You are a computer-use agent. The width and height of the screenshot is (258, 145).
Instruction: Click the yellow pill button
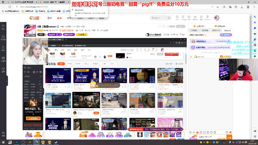pyautogui.click(x=82, y=34)
